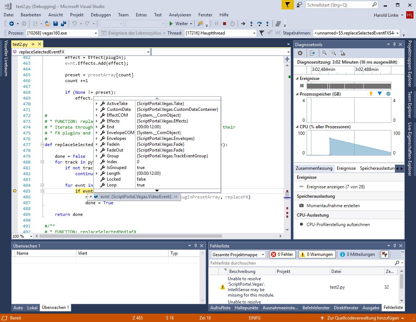This screenshot has width=416, height=322.
Task: Open the Prozess vegas160.exe dropdown
Action: tap(96, 33)
